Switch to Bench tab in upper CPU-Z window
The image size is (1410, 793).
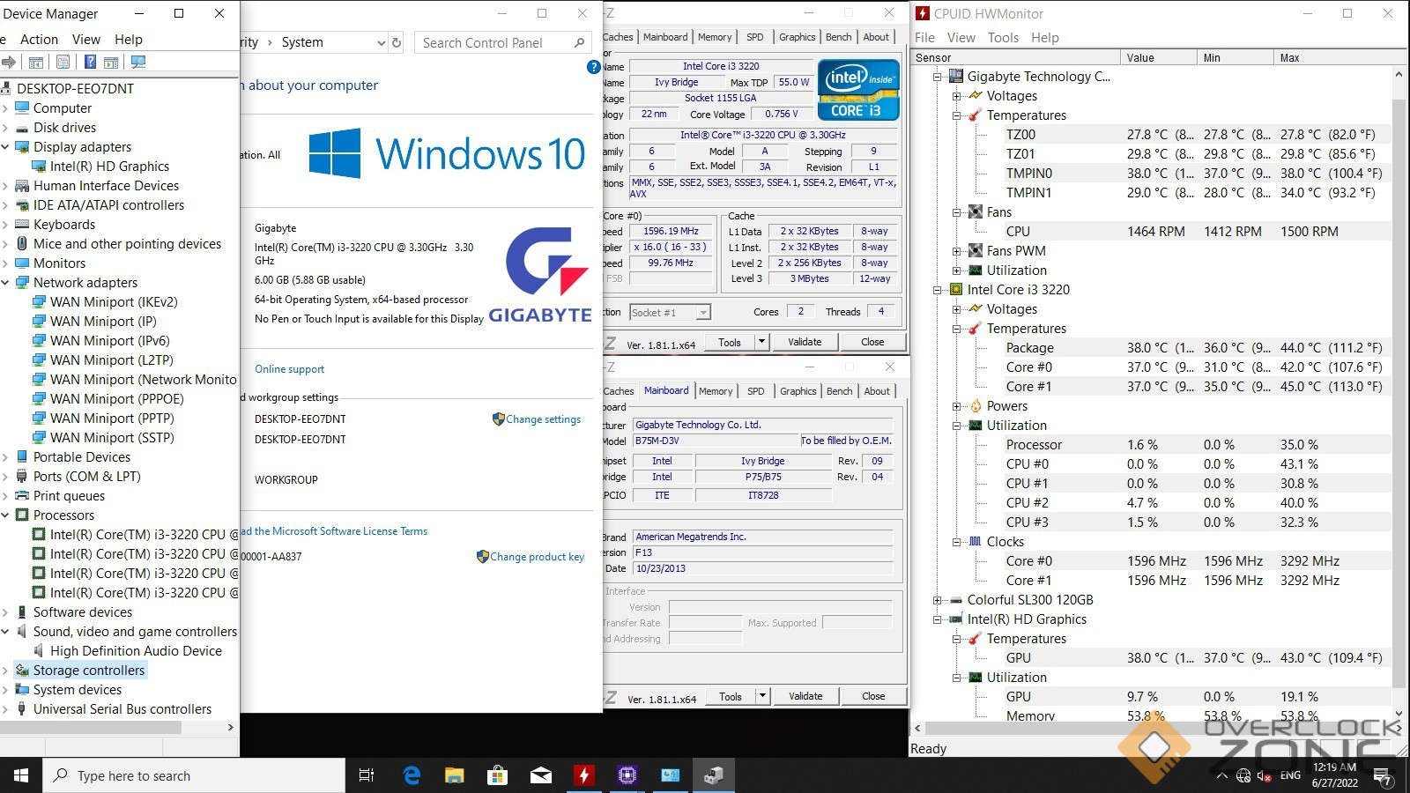tap(839, 37)
